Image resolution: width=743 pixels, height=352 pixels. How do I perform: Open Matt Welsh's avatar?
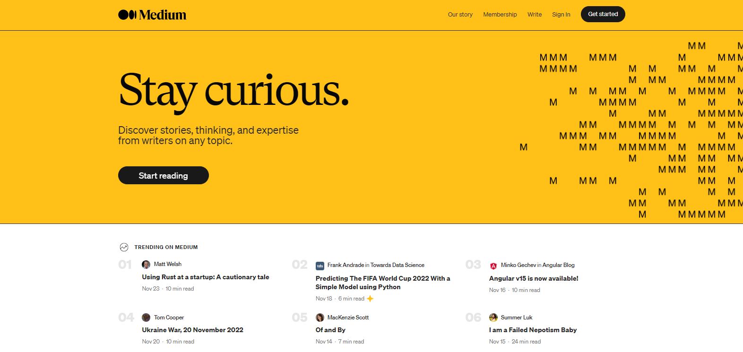146,265
